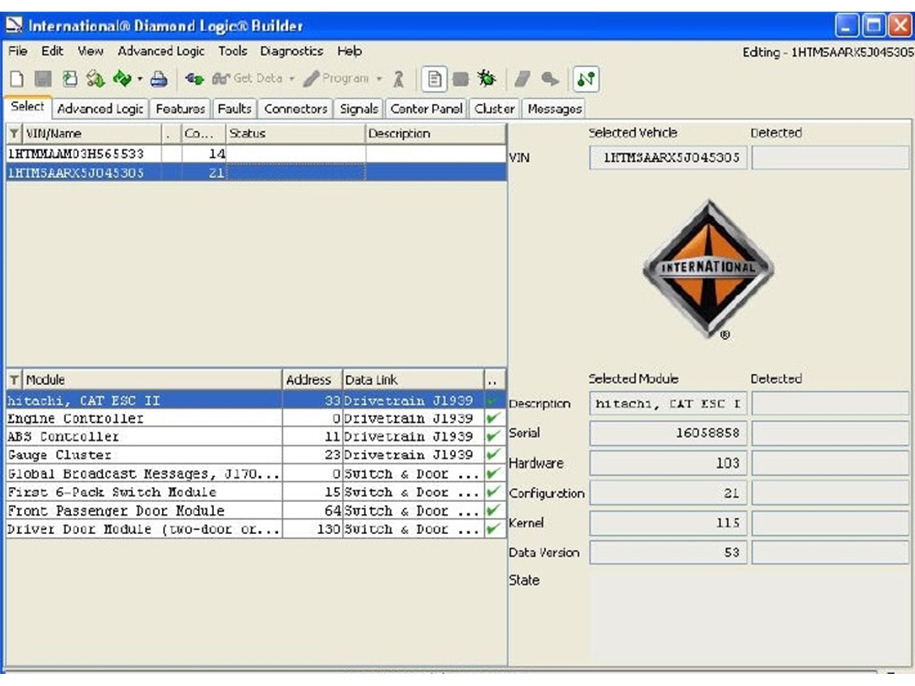Click the document view icon on toolbar
Image resolution: width=915 pixels, height=686 pixels.
click(436, 79)
